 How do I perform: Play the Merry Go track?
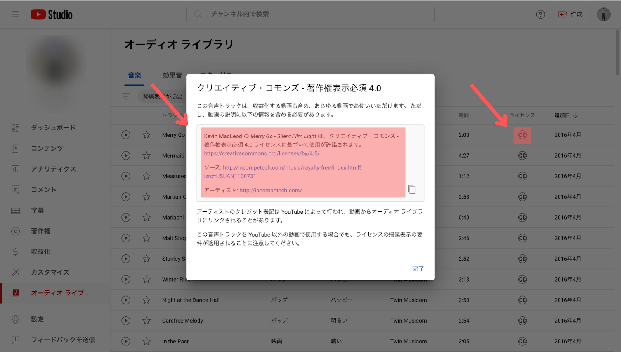coord(126,135)
